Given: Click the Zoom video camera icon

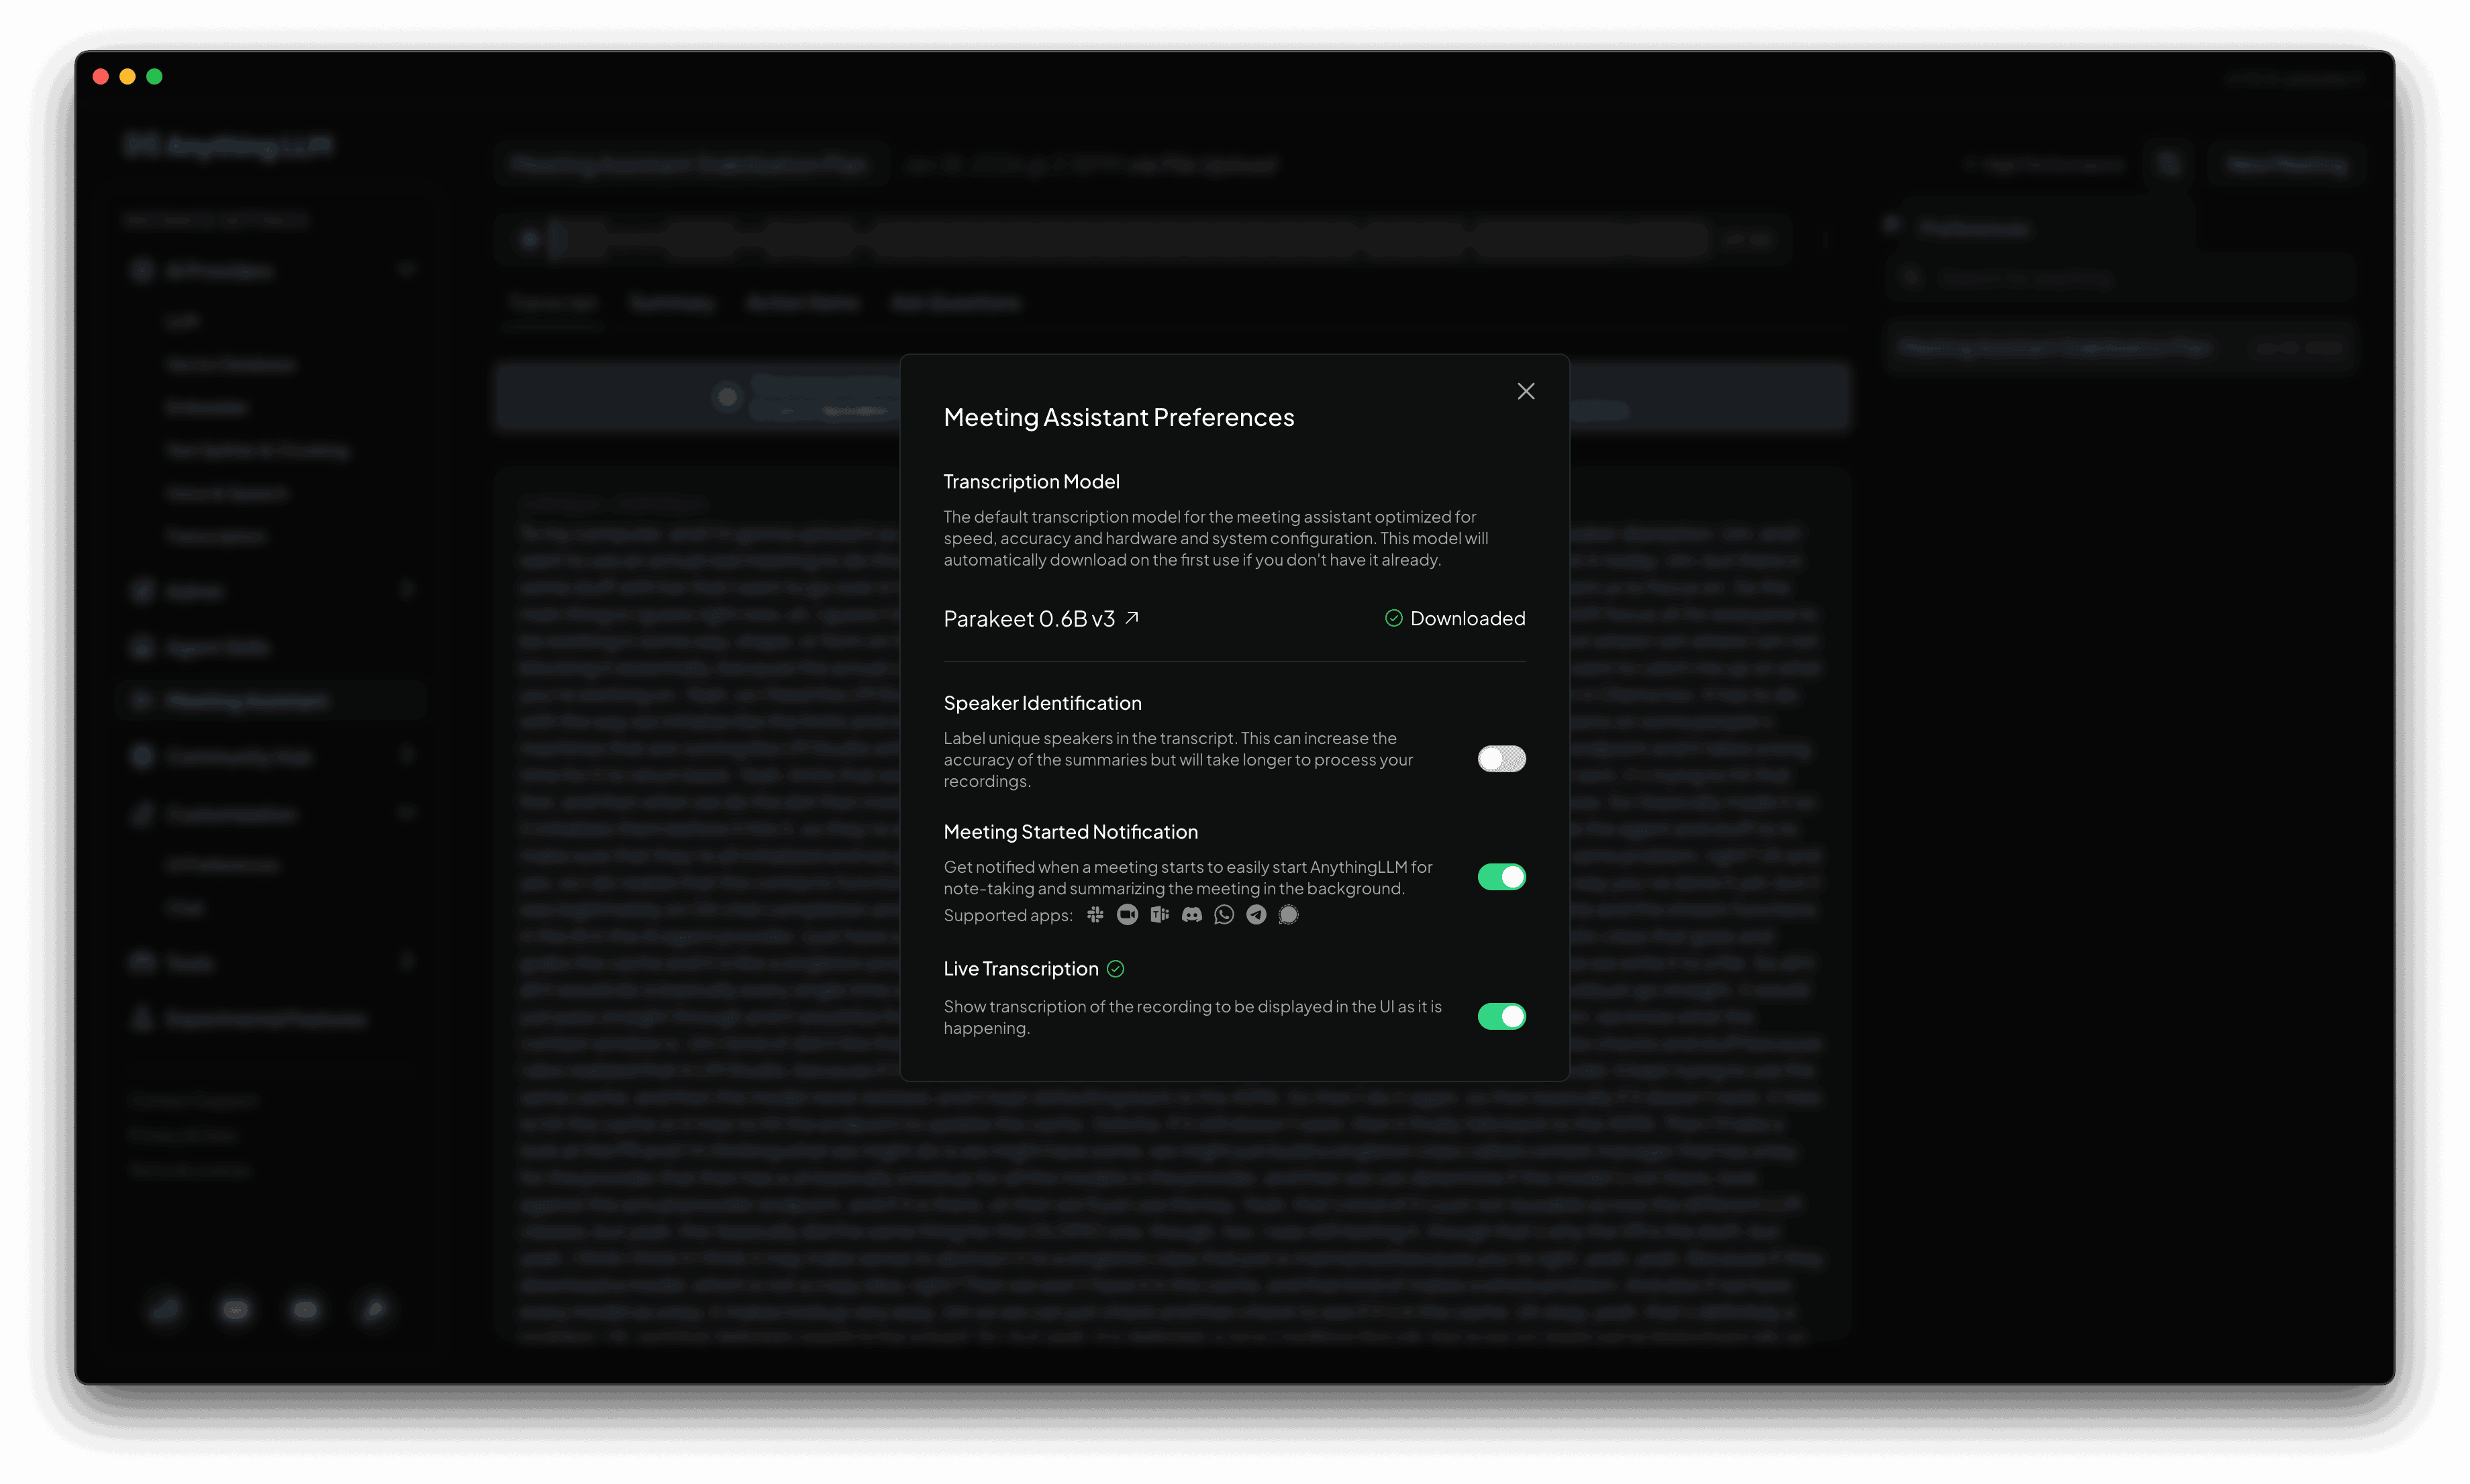Looking at the screenshot, I should (1128, 914).
